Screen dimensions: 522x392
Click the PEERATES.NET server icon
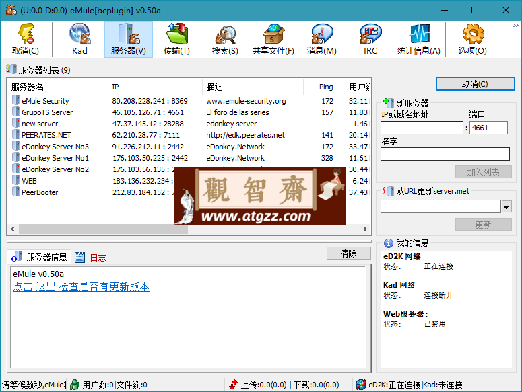pos(15,134)
